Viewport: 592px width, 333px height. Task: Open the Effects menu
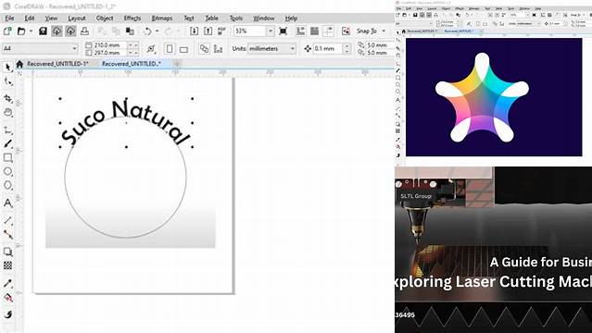pos(132,18)
